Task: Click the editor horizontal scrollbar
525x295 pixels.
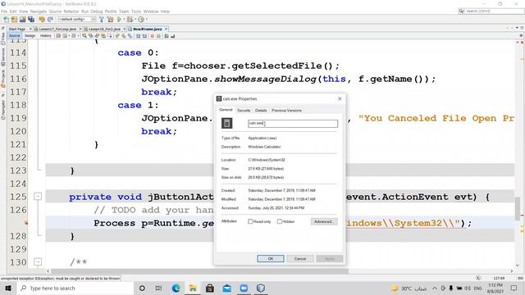Action: [x=199, y=271]
